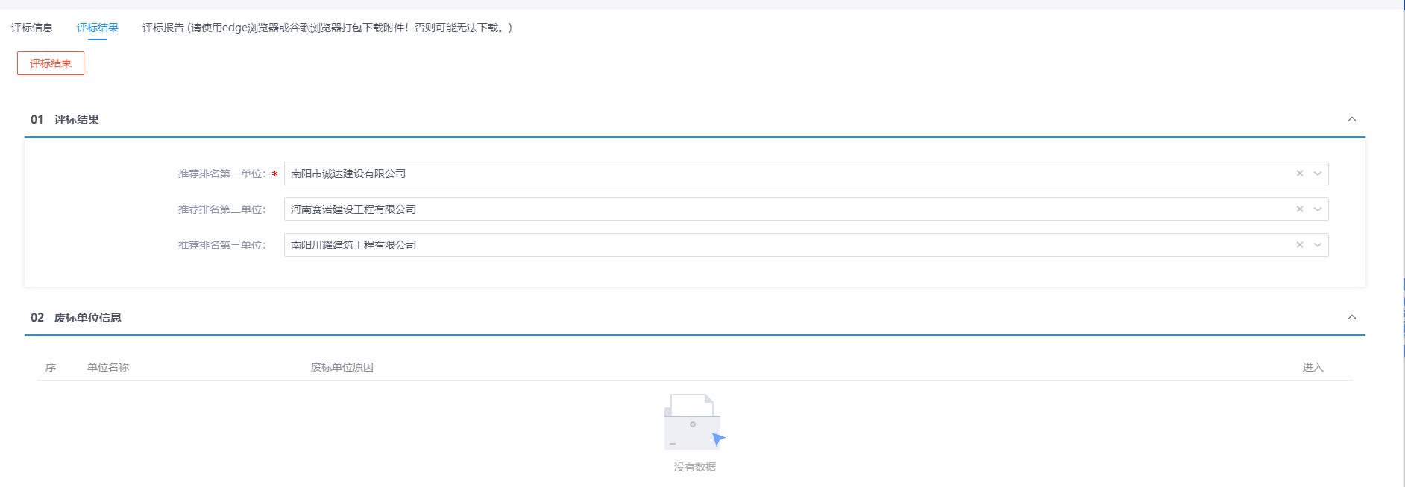This screenshot has width=1405, height=487.
Task: Open dropdown arrow for 推荐排名第一单位
Action: (x=1318, y=174)
